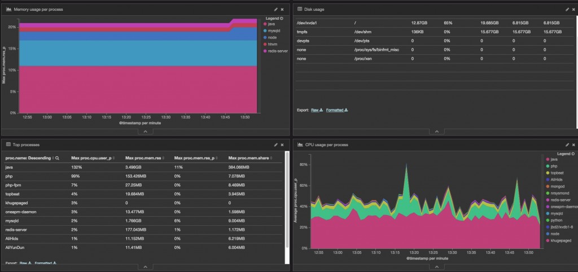Sort by Max proc.cpu.user_p column

[93, 158]
